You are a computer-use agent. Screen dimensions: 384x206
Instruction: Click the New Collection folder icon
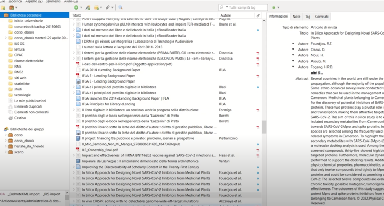pyautogui.click(x=3, y=7)
